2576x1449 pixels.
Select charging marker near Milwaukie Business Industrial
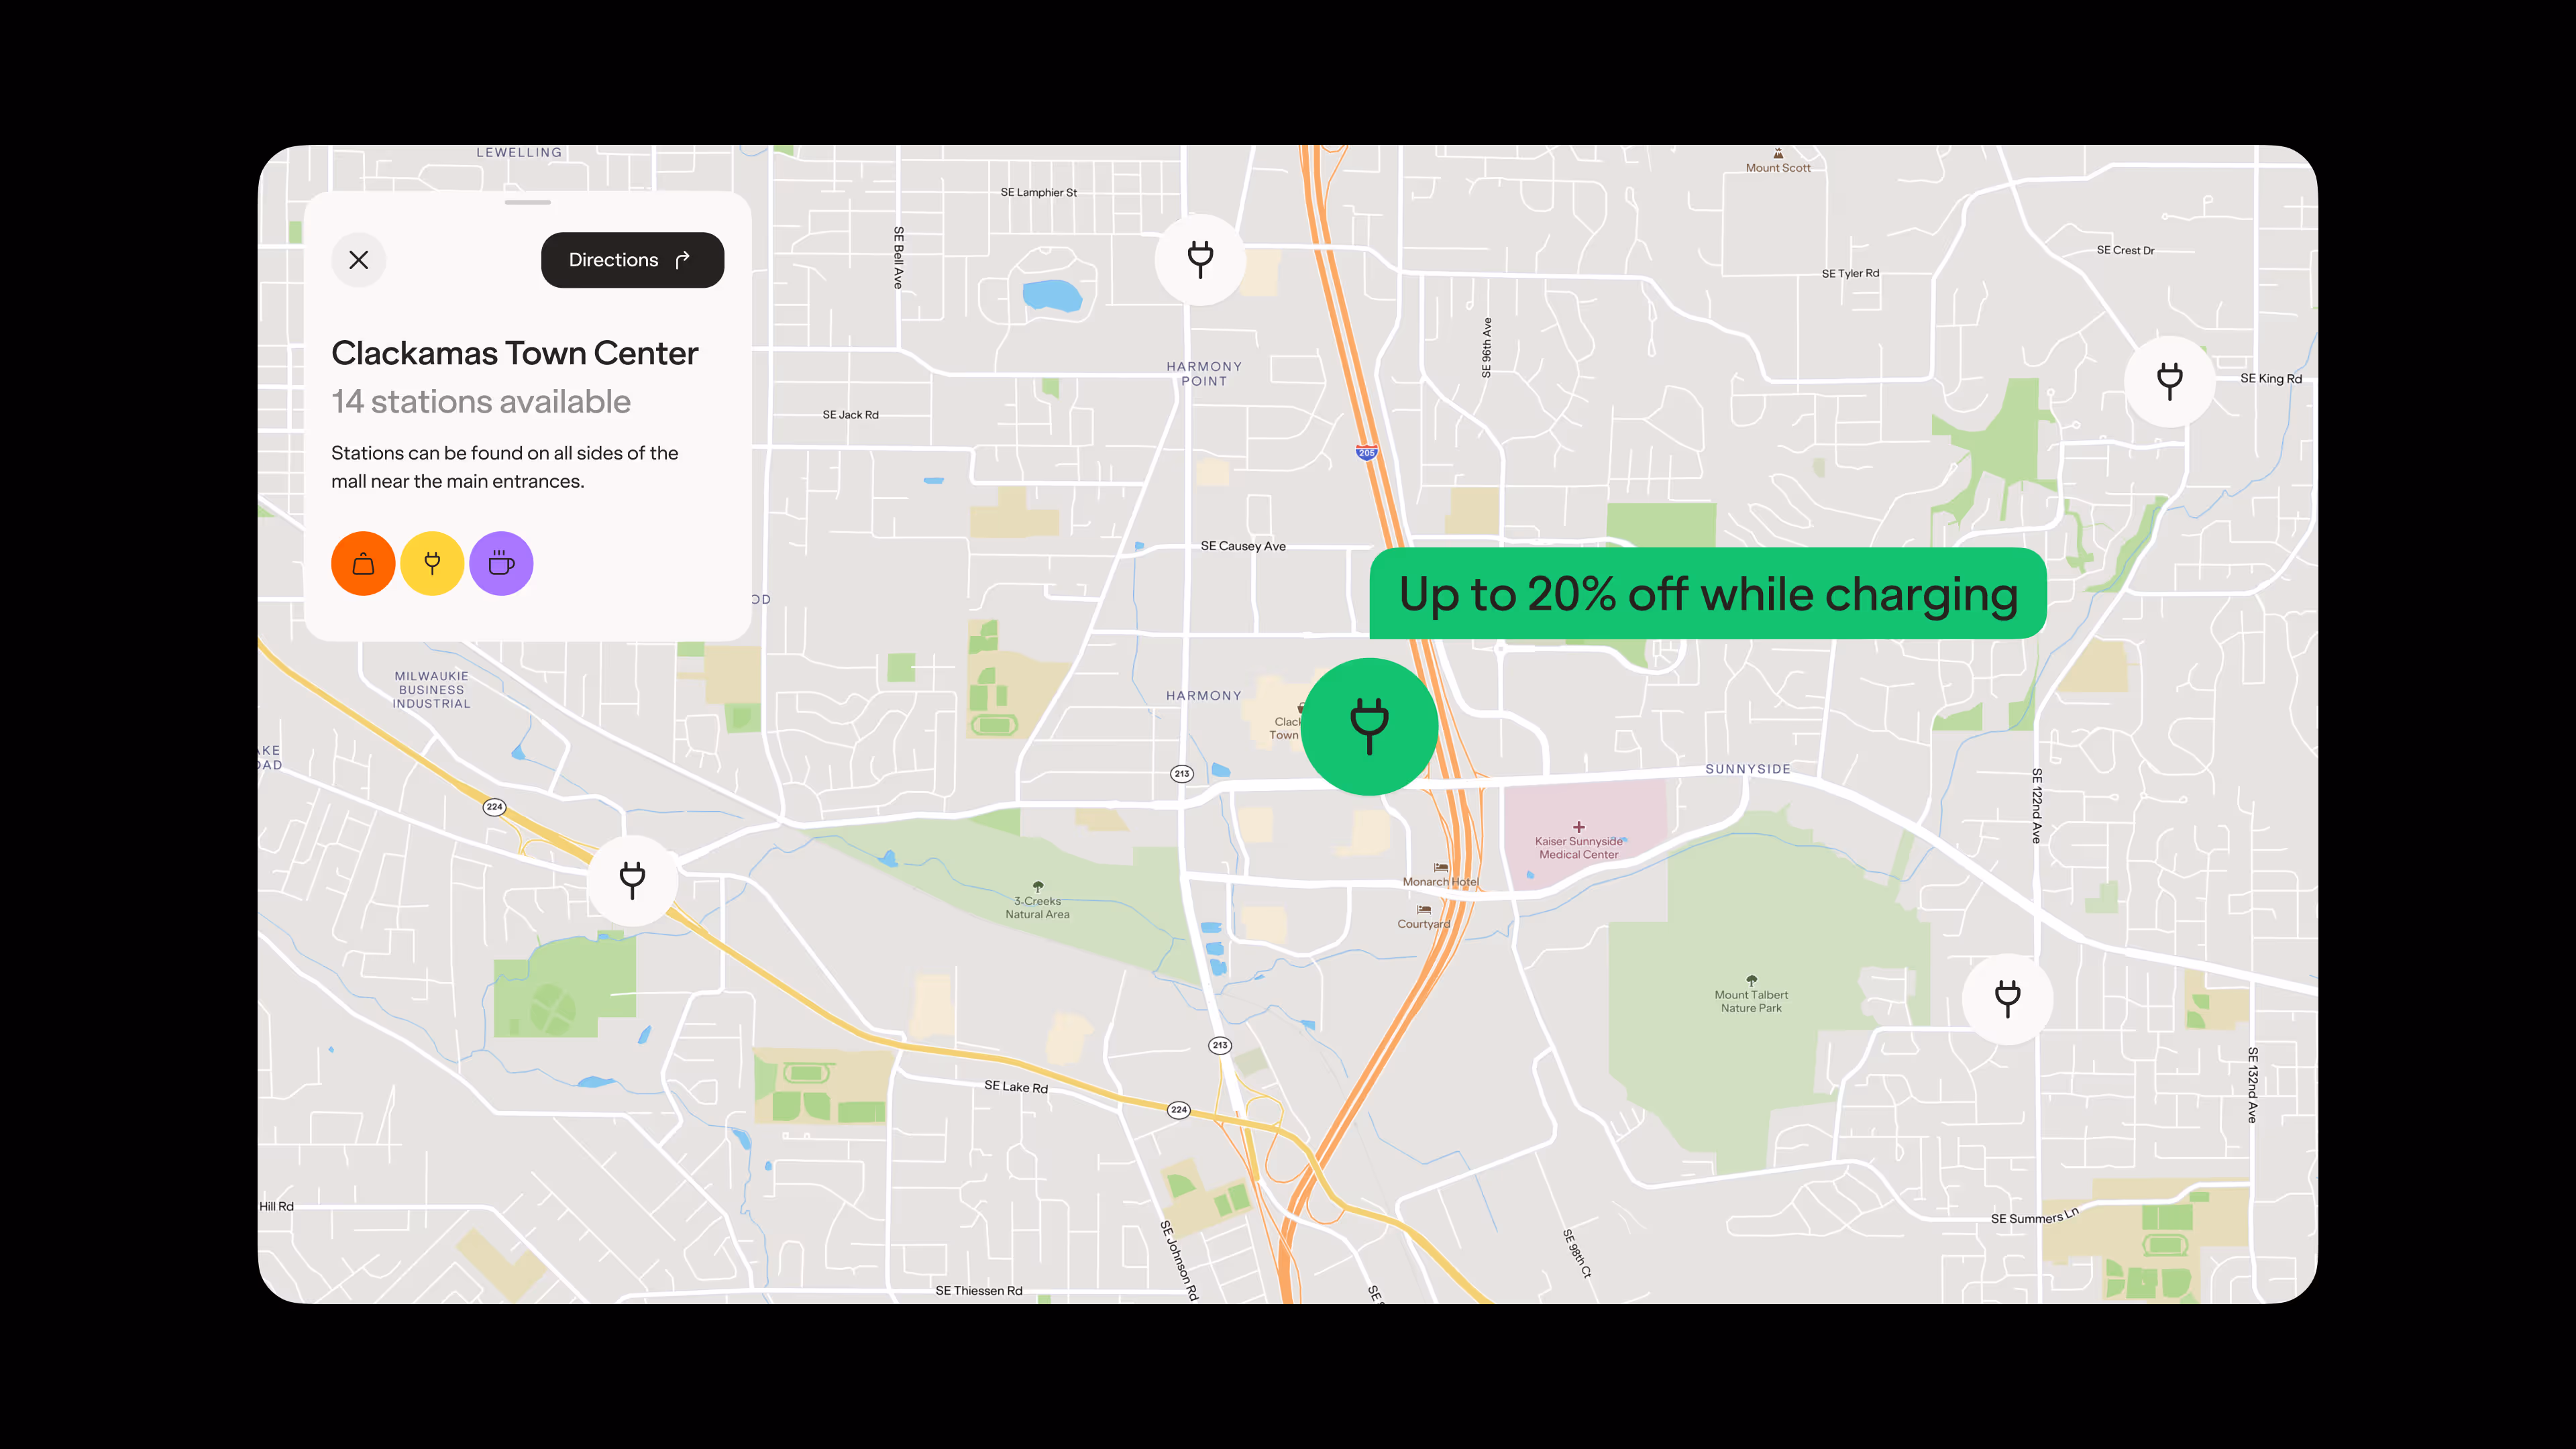[632, 880]
